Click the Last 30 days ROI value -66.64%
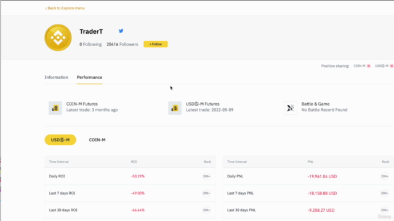394x221 pixels. (x=138, y=210)
